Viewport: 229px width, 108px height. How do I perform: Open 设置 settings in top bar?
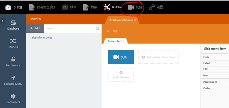point(156,7)
